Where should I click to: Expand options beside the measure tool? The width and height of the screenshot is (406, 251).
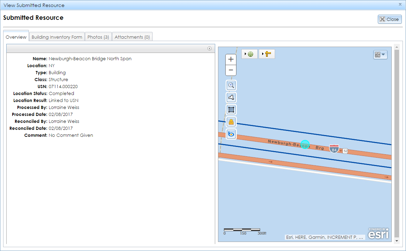(263, 54)
